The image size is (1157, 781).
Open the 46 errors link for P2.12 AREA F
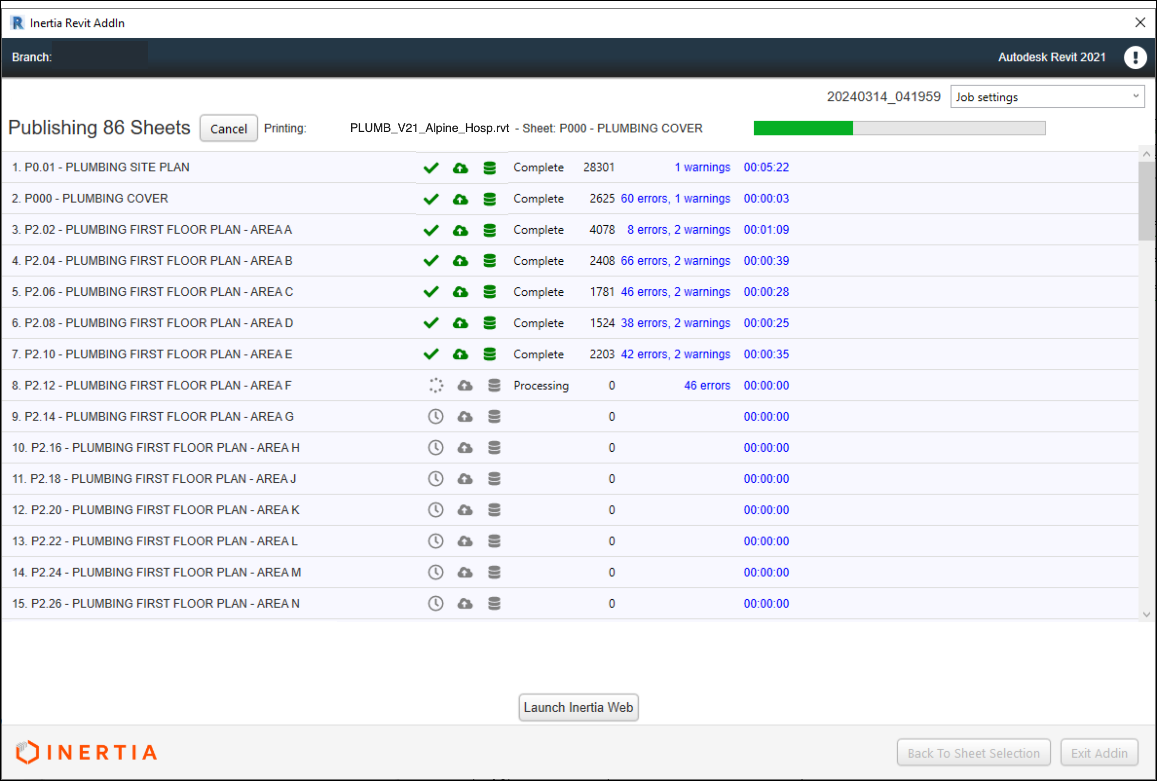[x=707, y=385]
